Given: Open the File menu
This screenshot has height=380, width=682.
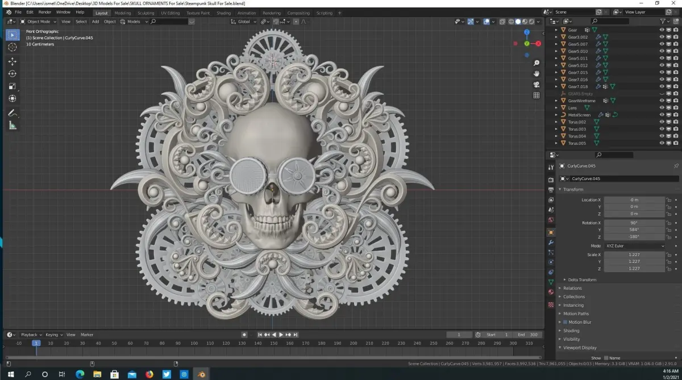Looking at the screenshot, I should 18,12.
